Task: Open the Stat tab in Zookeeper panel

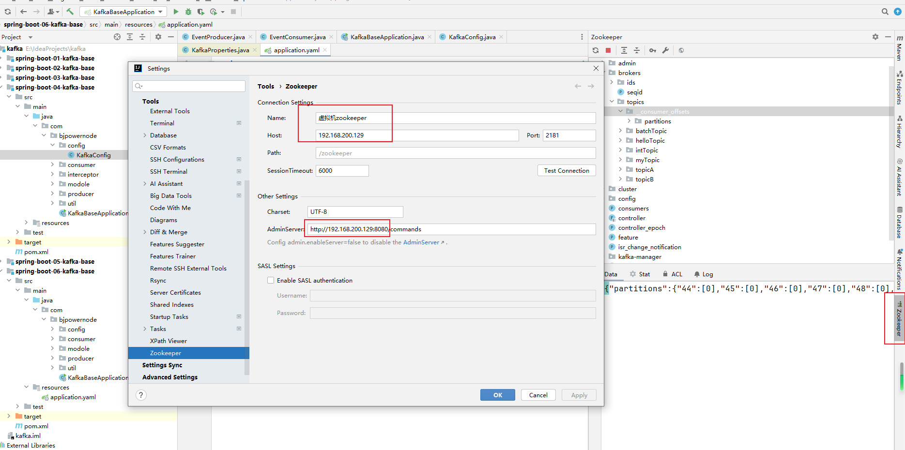Action: click(x=640, y=274)
